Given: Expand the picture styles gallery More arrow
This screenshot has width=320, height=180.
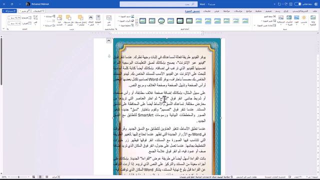Looking at the screenshot, I should pyautogui.click(x=136, y=25).
